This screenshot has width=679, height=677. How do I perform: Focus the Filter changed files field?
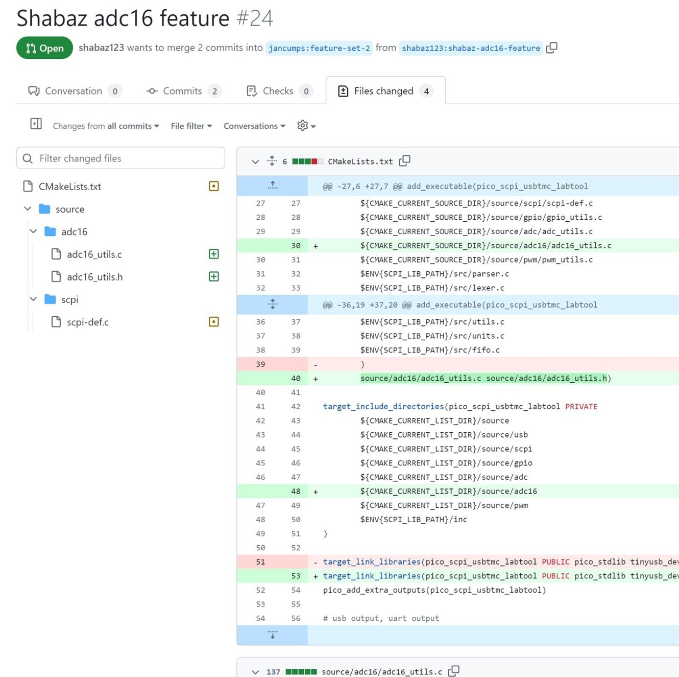point(120,158)
